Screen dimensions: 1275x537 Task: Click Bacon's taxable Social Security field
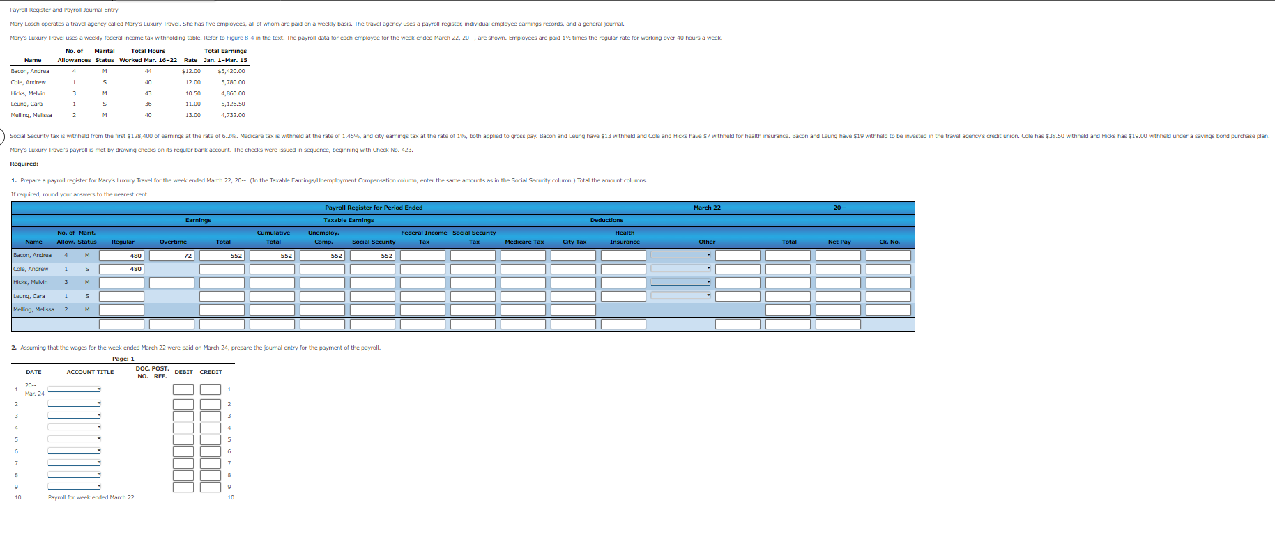pos(372,256)
